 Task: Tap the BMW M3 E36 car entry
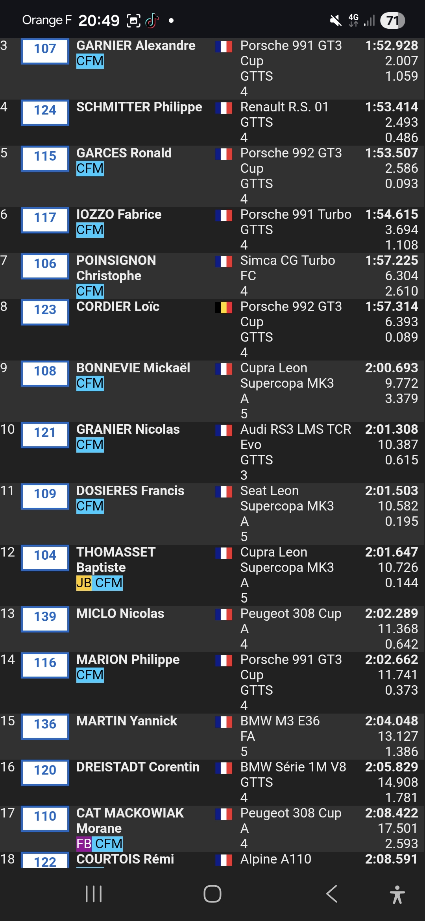tap(280, 721)
